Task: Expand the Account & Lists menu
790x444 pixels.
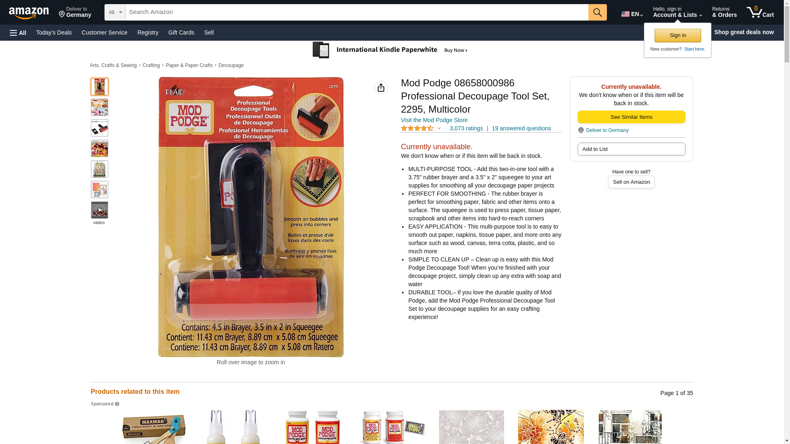Action: click(x=677, y=12)
